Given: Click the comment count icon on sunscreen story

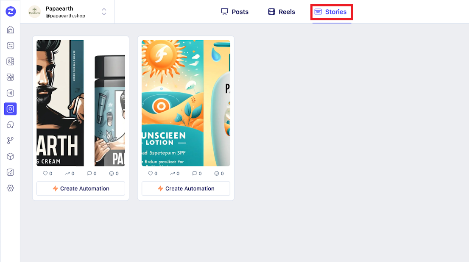Looking at the screenshot, I should 195,174.
